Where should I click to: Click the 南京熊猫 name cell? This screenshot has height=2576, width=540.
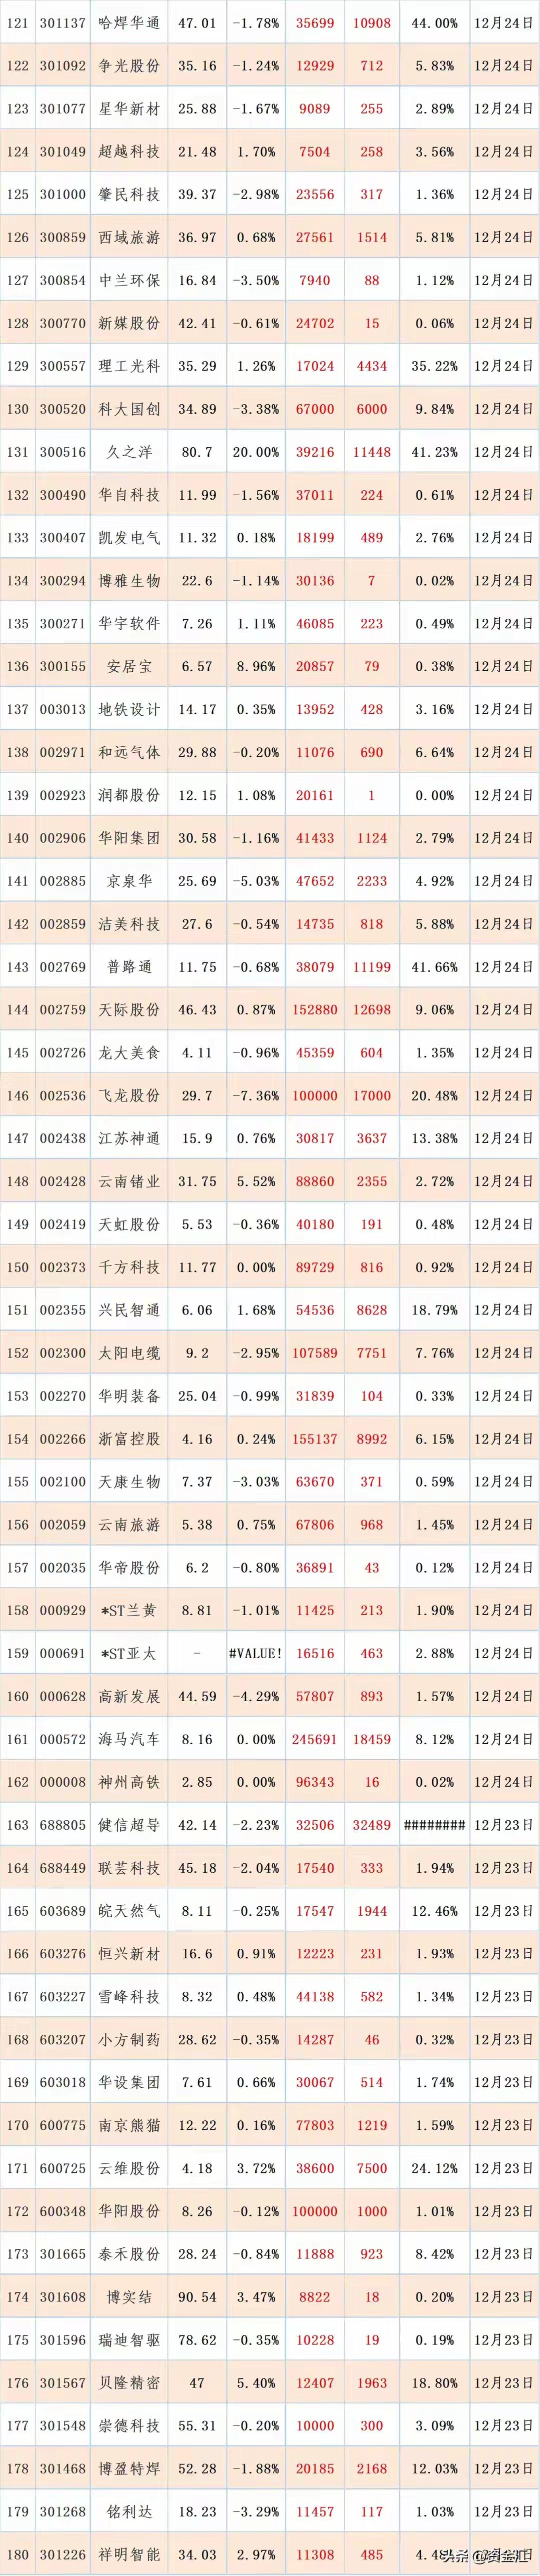coord(129,2126)
